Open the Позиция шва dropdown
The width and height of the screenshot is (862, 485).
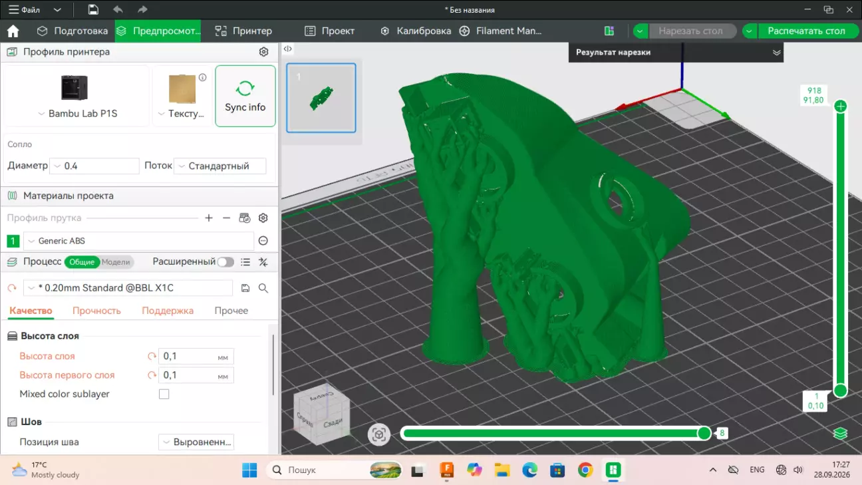click(x=196, y=442)
